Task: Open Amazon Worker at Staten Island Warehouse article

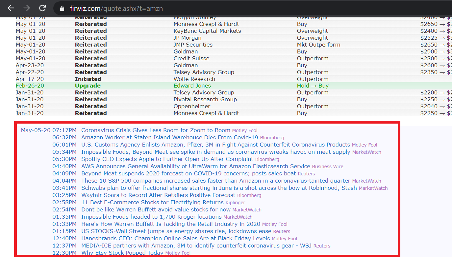Action: click(x=170, y=138)
